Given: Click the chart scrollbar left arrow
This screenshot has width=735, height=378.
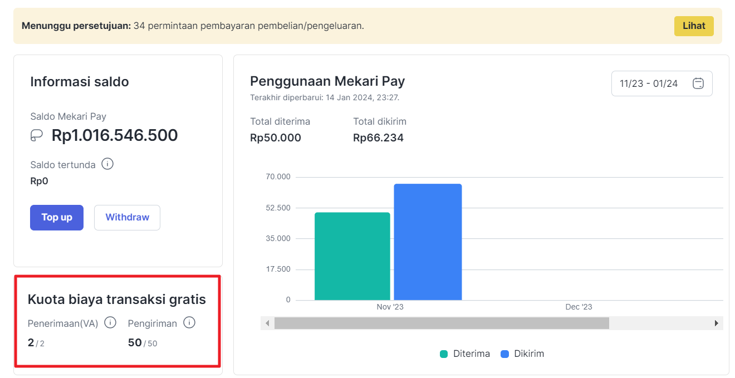Looking at the screenshot, I should [x=267, y=323].
